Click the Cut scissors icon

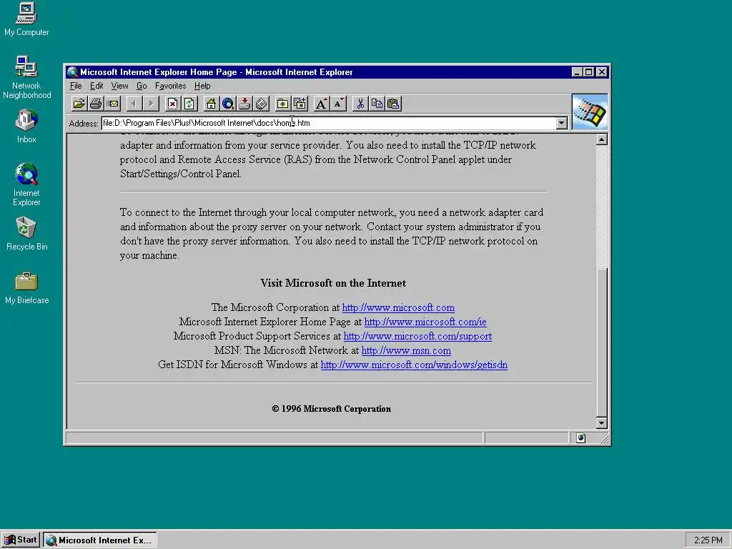[360, 104]
